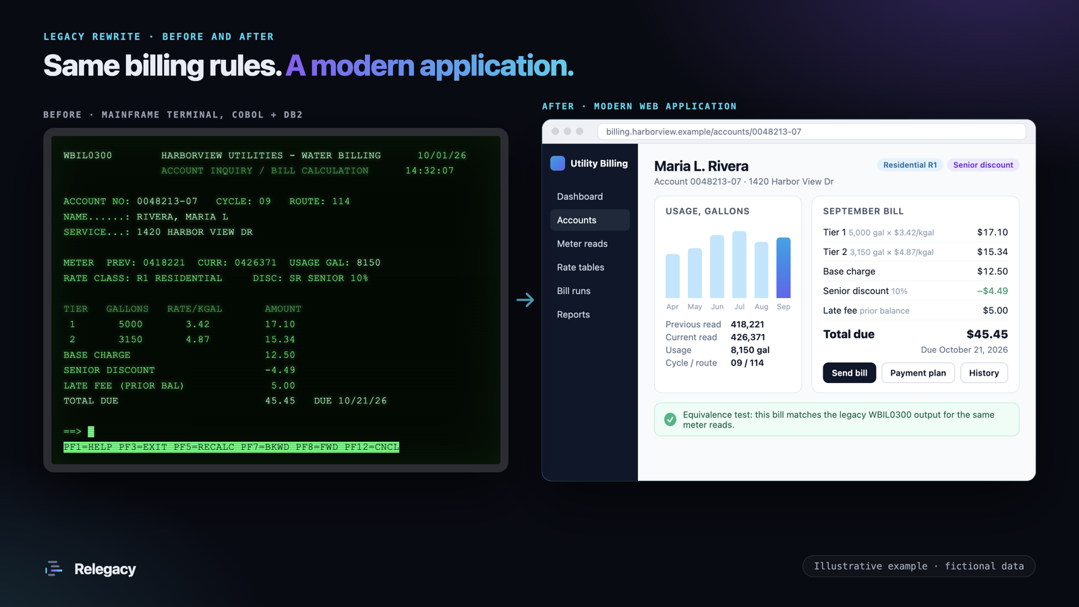Click the 'Illustrative example · fictional data' pill

[x=918, y=566]
